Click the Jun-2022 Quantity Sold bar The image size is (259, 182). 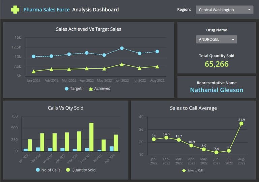tap(91, 137)
